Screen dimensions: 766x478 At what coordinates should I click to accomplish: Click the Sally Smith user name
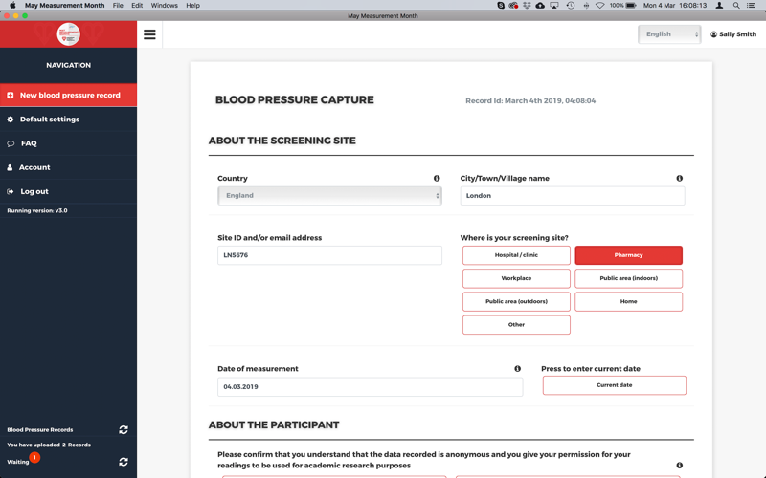[x=737, y=34]
